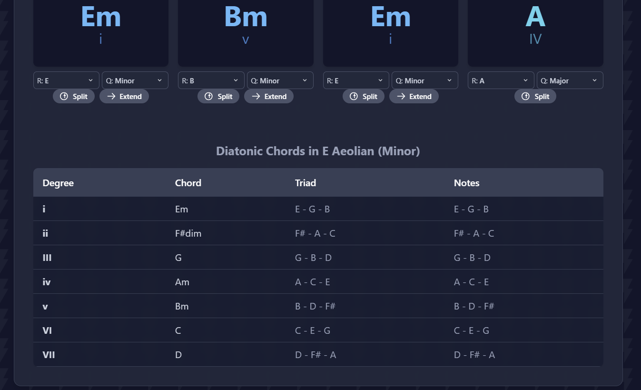Click Split icon under A chord
The width and height of the screenshot is (641, 390).
(525, 96)
